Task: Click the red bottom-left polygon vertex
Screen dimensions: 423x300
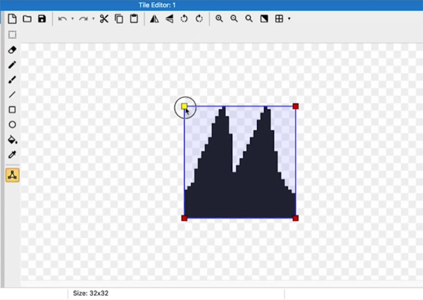Action: (184, 218)
